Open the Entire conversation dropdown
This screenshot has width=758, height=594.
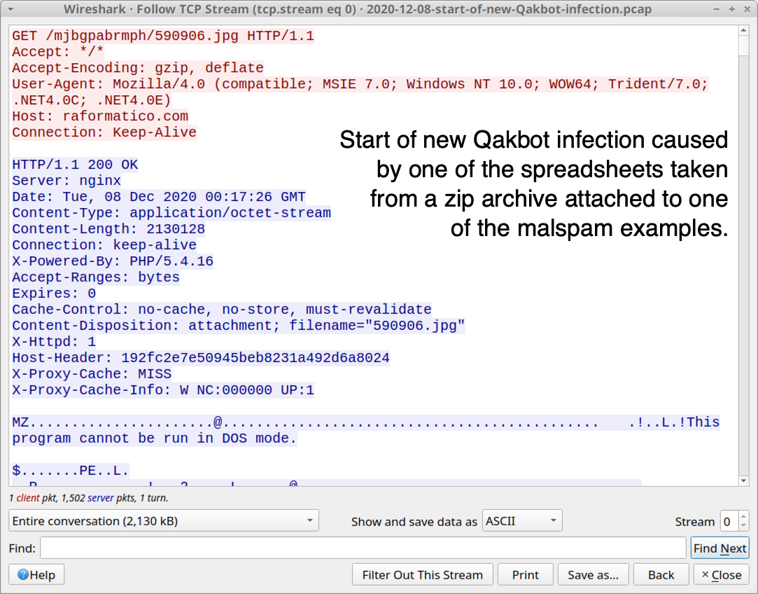click(163, 521)
